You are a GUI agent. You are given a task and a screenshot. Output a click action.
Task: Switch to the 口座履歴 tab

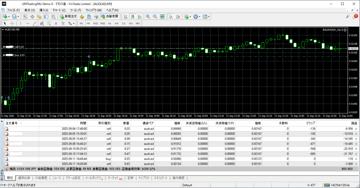click(x=41, y=178)
